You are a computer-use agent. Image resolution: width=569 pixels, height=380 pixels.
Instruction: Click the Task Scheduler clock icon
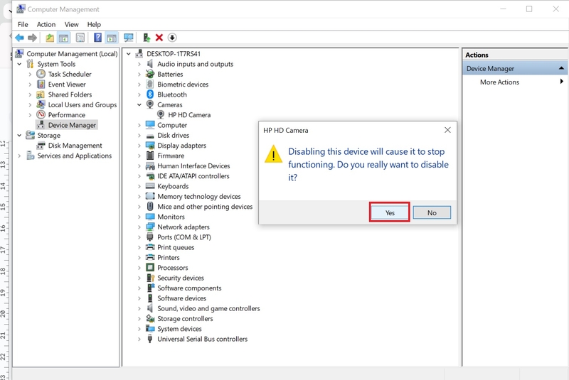point(41,75)
